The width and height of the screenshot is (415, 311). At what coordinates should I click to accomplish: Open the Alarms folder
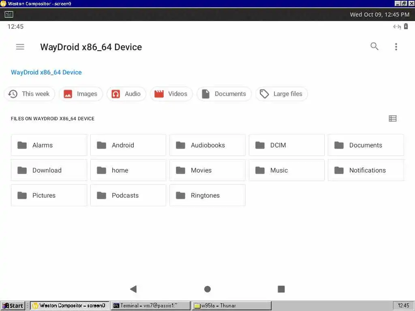(x=49, y=145)
